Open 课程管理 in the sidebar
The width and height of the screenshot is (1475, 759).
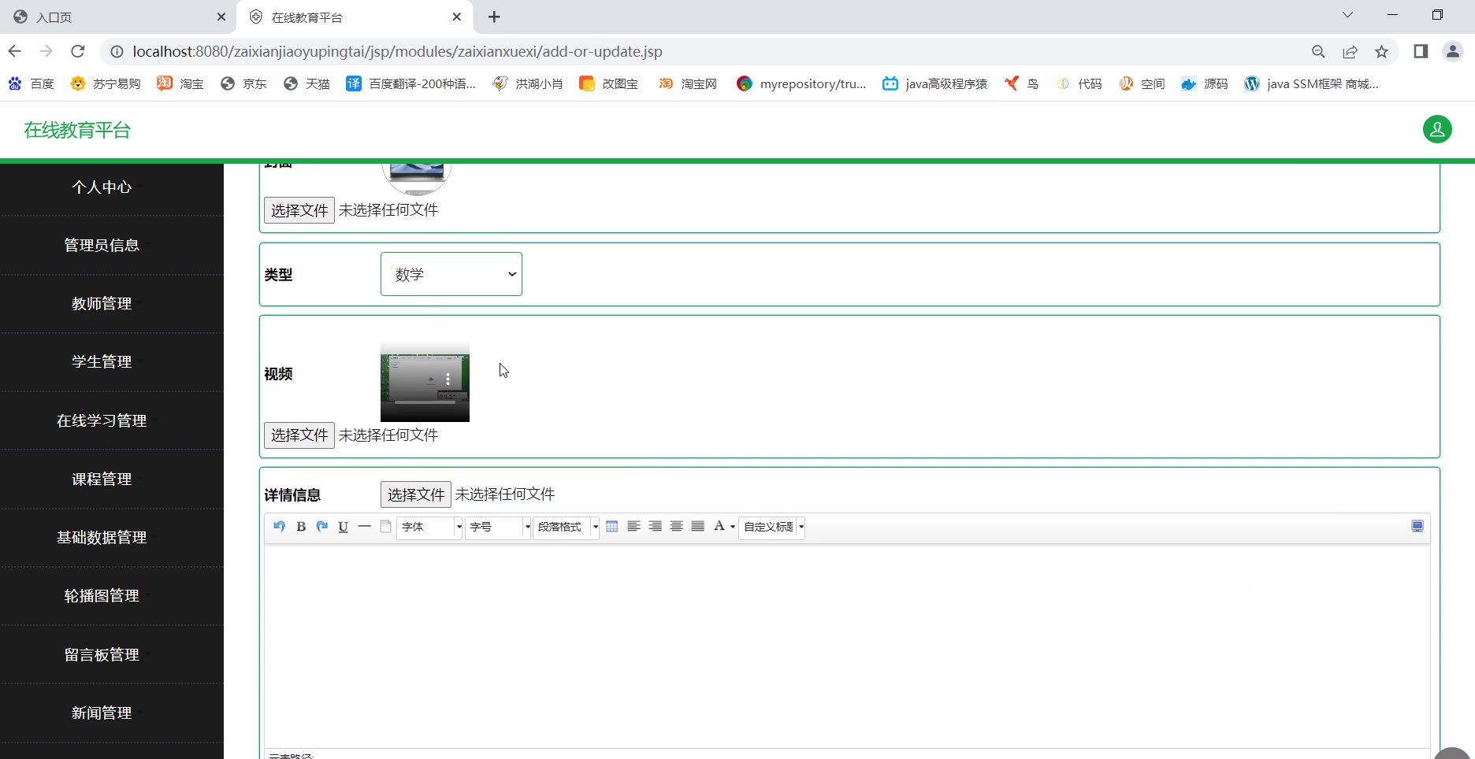[x=102, y=479]
